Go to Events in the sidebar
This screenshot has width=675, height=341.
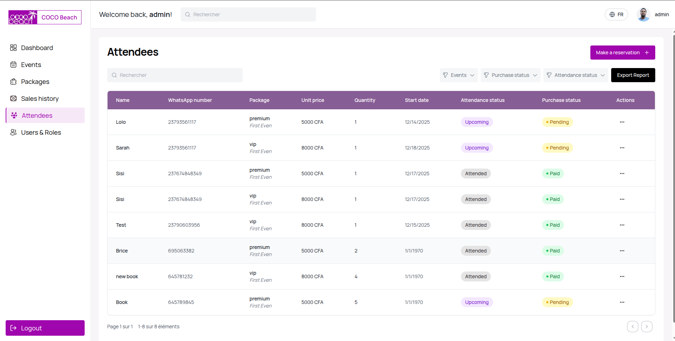click(31, 65)
